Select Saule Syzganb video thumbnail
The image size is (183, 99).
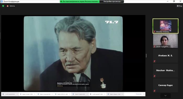coord(165,41)
